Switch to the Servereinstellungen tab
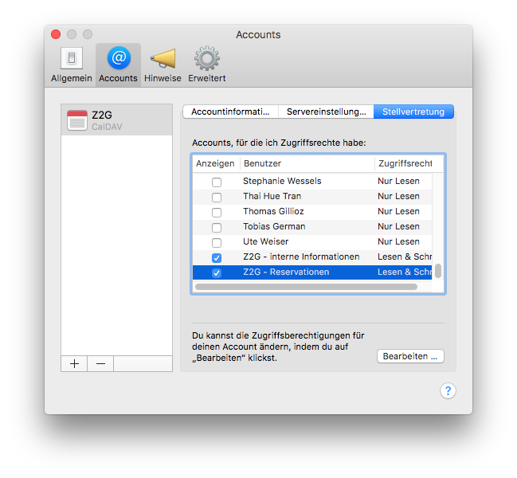Screen dimensions: 517x478 coord(326,112)
